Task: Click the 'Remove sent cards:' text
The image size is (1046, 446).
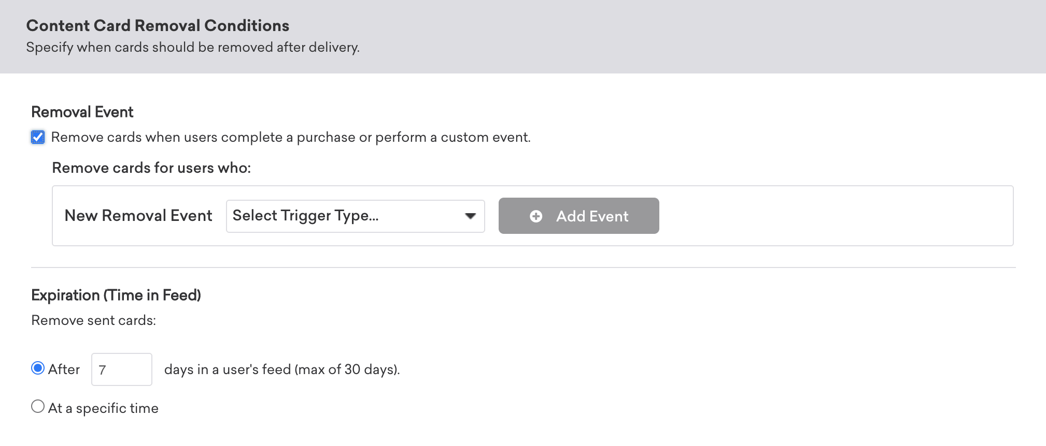Action: tap(93, 320)
